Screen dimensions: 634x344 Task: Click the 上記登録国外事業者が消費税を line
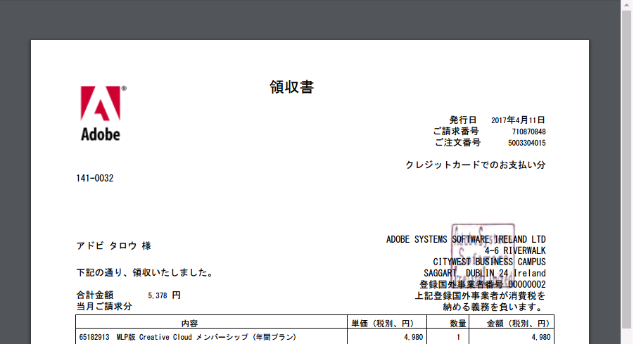[x=481, y=296]
